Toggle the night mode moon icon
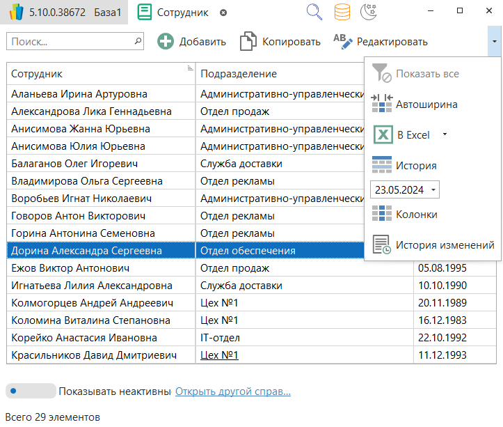 click(x=369, y=12)
